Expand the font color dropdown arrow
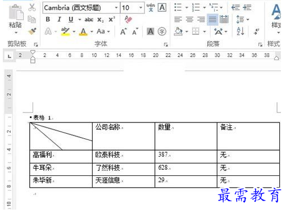 click(x=92, y=31)
